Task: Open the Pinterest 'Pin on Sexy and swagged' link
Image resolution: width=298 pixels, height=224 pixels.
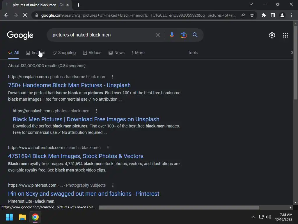Action: click(84, 194)
